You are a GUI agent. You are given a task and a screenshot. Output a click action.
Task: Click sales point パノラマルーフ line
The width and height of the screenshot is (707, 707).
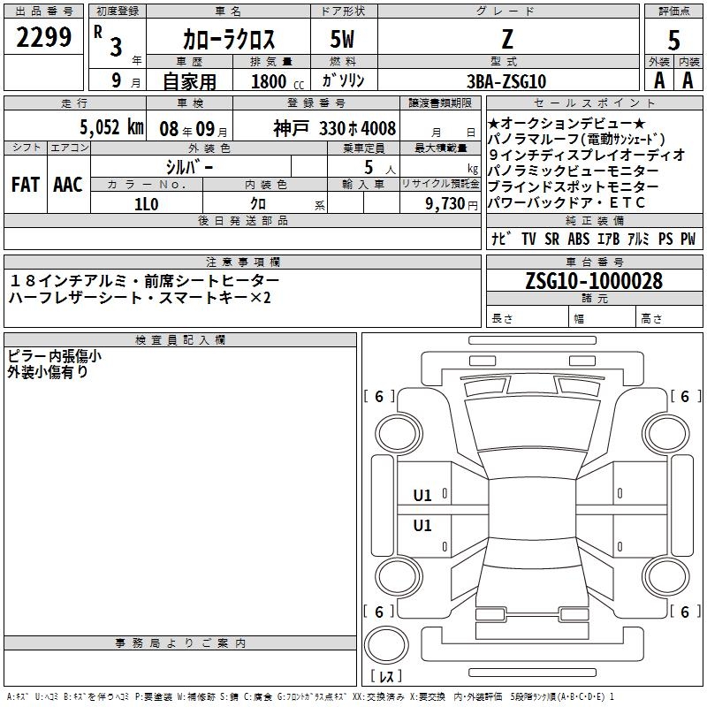(x=577, y=139)
